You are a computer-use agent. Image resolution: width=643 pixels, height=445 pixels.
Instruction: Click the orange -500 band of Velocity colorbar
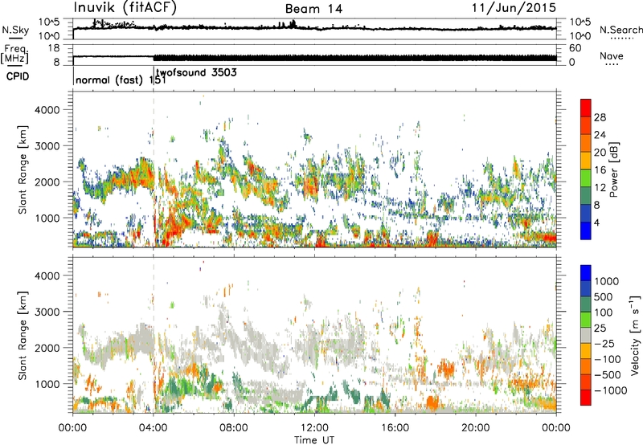(586, 366)
